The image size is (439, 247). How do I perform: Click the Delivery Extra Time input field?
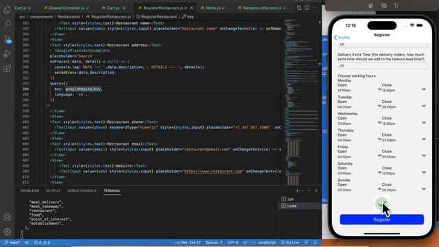coord(383,66)
